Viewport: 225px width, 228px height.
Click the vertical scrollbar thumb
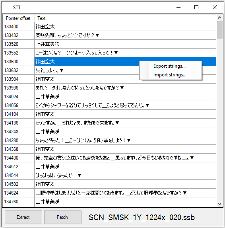tap(219, 29)
